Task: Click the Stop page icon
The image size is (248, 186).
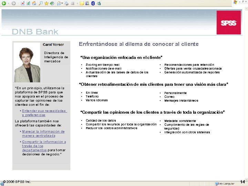Action: click(x=23, y=3)
